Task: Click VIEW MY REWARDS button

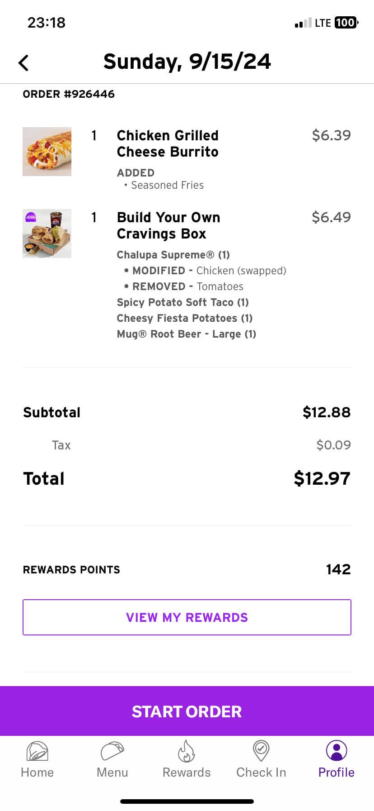Action: click(x=187, y=617)
